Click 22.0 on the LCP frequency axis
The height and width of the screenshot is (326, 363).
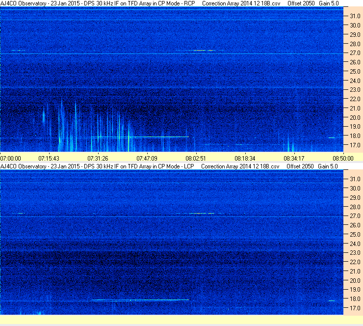tap(355, 262)
